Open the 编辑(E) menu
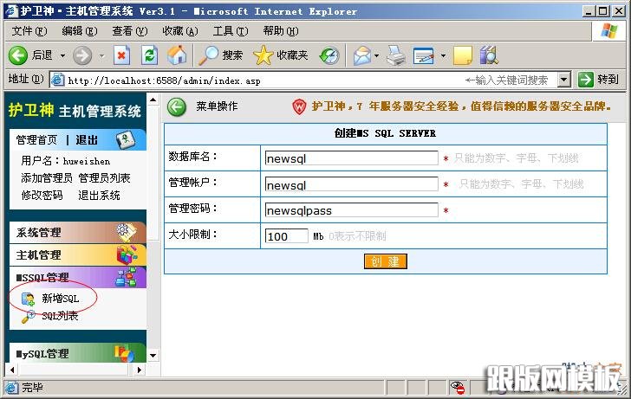 [x=80, y=31]
